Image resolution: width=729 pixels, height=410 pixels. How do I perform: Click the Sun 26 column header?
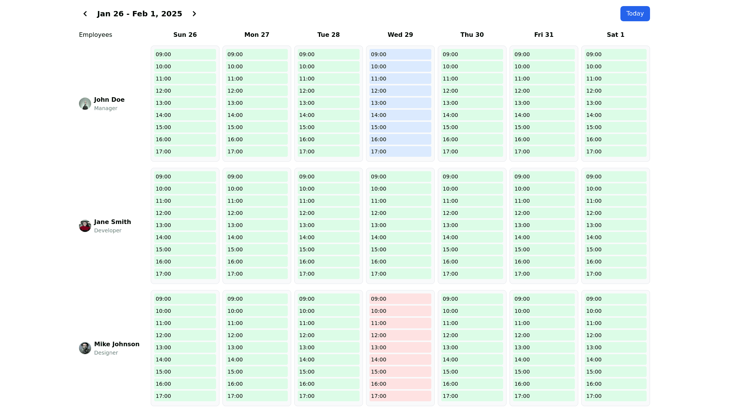tap(185, 35)
